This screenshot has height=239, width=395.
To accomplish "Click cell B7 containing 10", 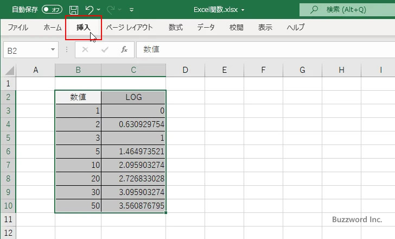I will point(78,165).
